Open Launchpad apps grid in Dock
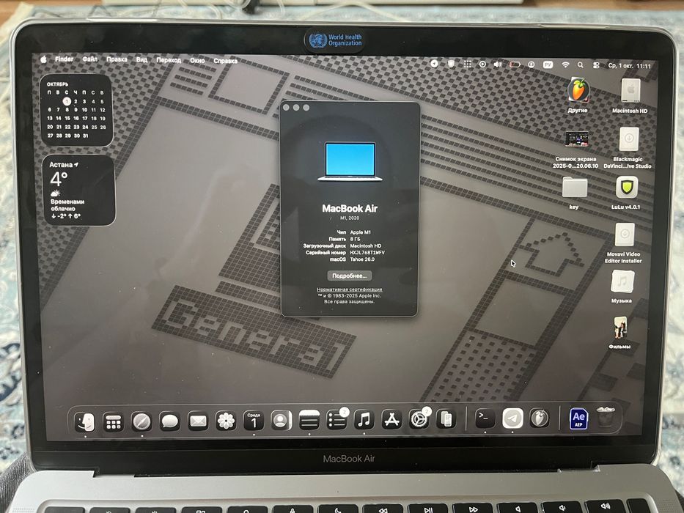 click(x=114, y=422)
